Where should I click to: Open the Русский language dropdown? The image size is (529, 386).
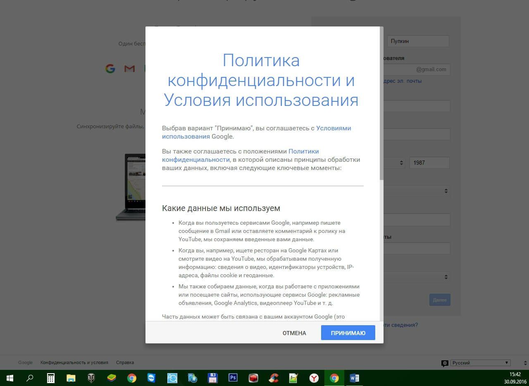pos(479,363)
